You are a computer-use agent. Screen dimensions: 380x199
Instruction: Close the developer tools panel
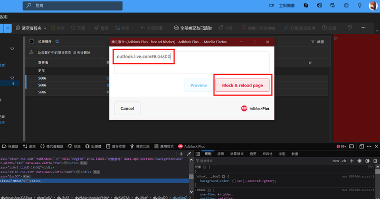pyautogui.click(x=376, y=146)
